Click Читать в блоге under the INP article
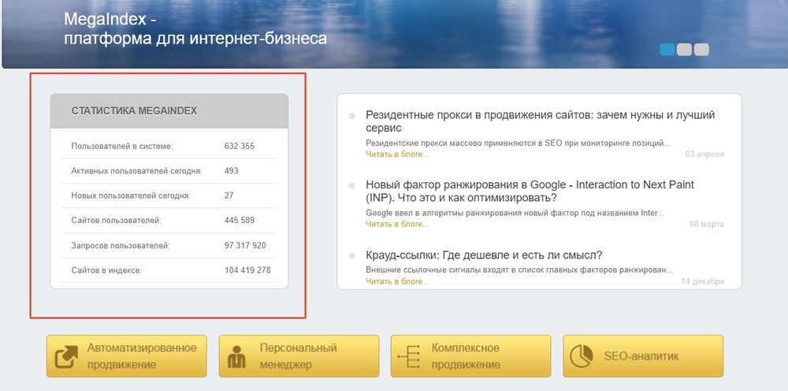The image size is (788, 391). coord(397,224)
